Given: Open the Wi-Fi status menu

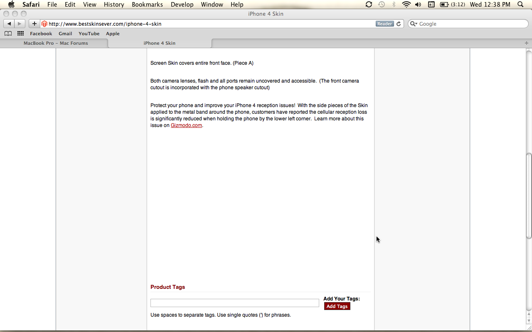Looking at the screenshot, I should pyautogui.click(x=406, y=4).
